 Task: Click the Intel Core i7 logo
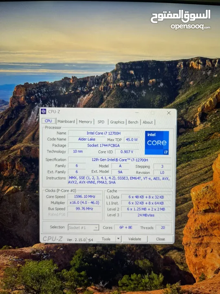pos(157,143)
